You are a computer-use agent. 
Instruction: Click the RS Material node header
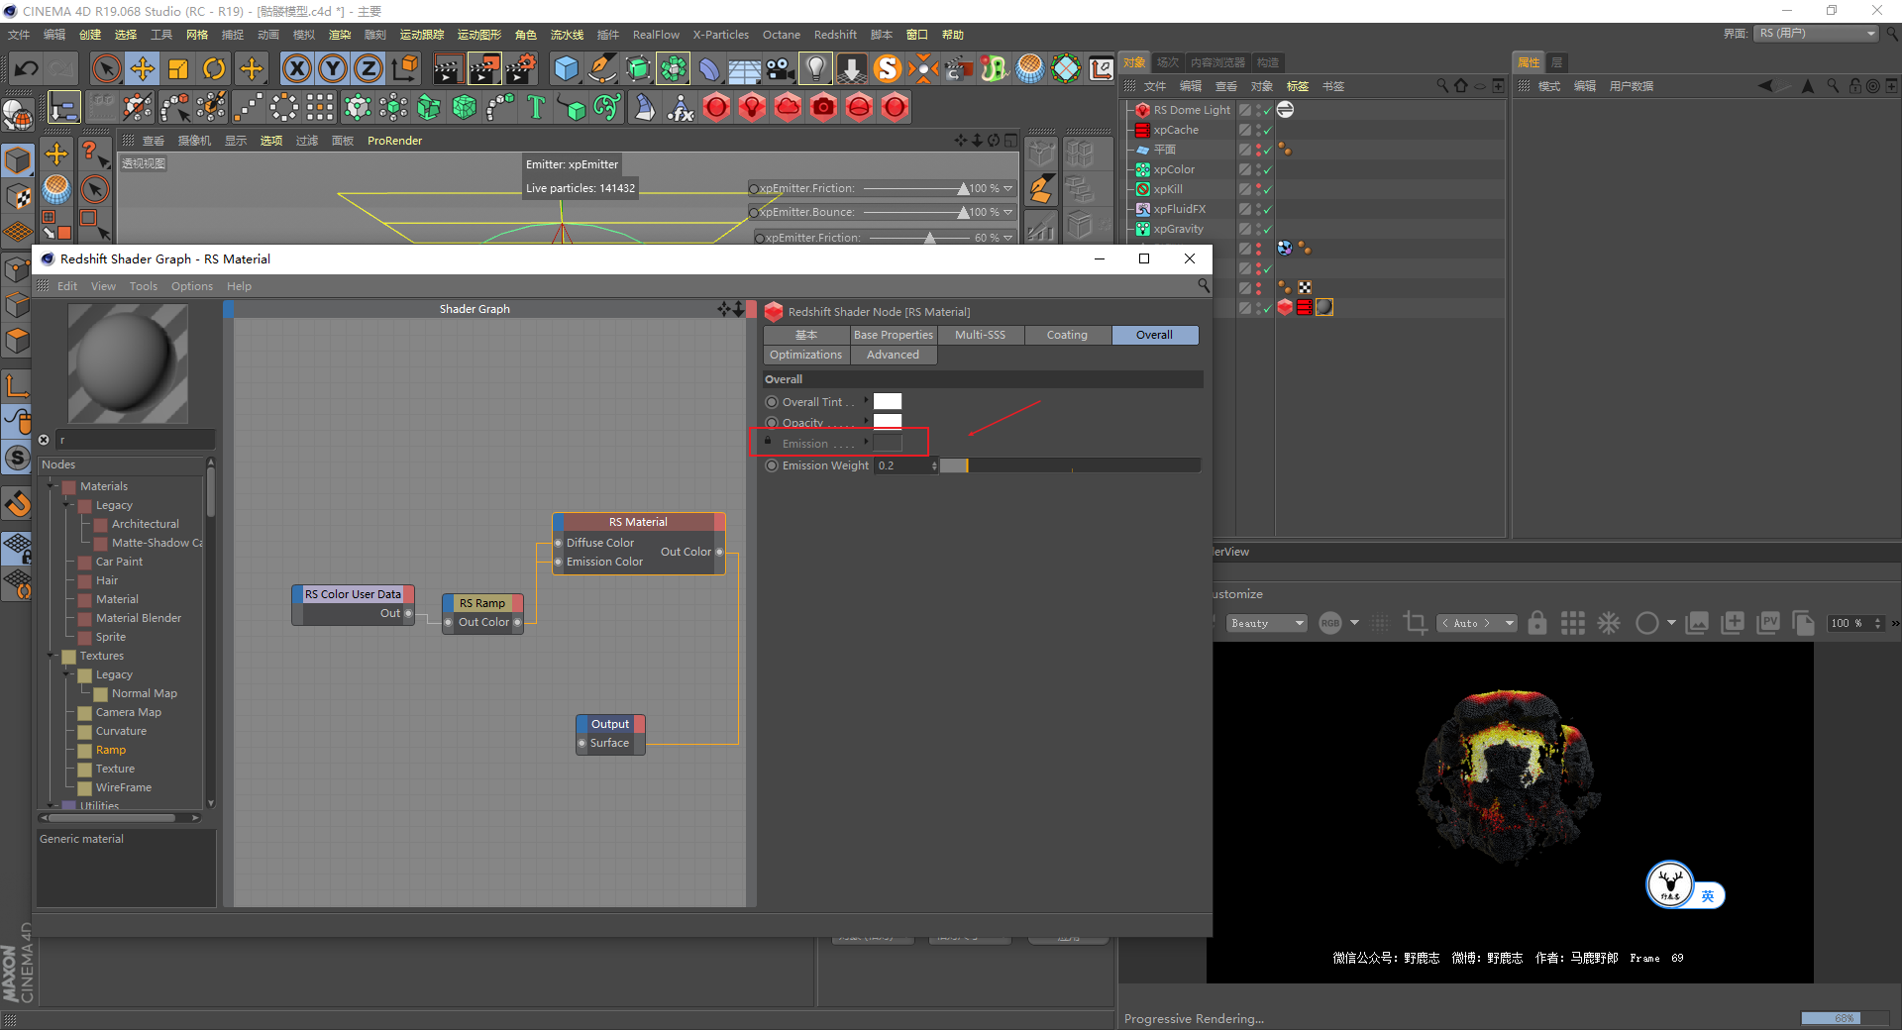coord(639,522)
